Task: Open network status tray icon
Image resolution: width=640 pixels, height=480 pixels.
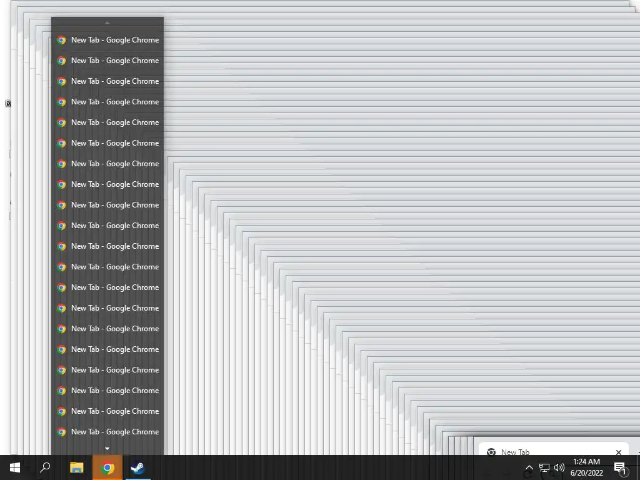Action: [x=544, y=467]
